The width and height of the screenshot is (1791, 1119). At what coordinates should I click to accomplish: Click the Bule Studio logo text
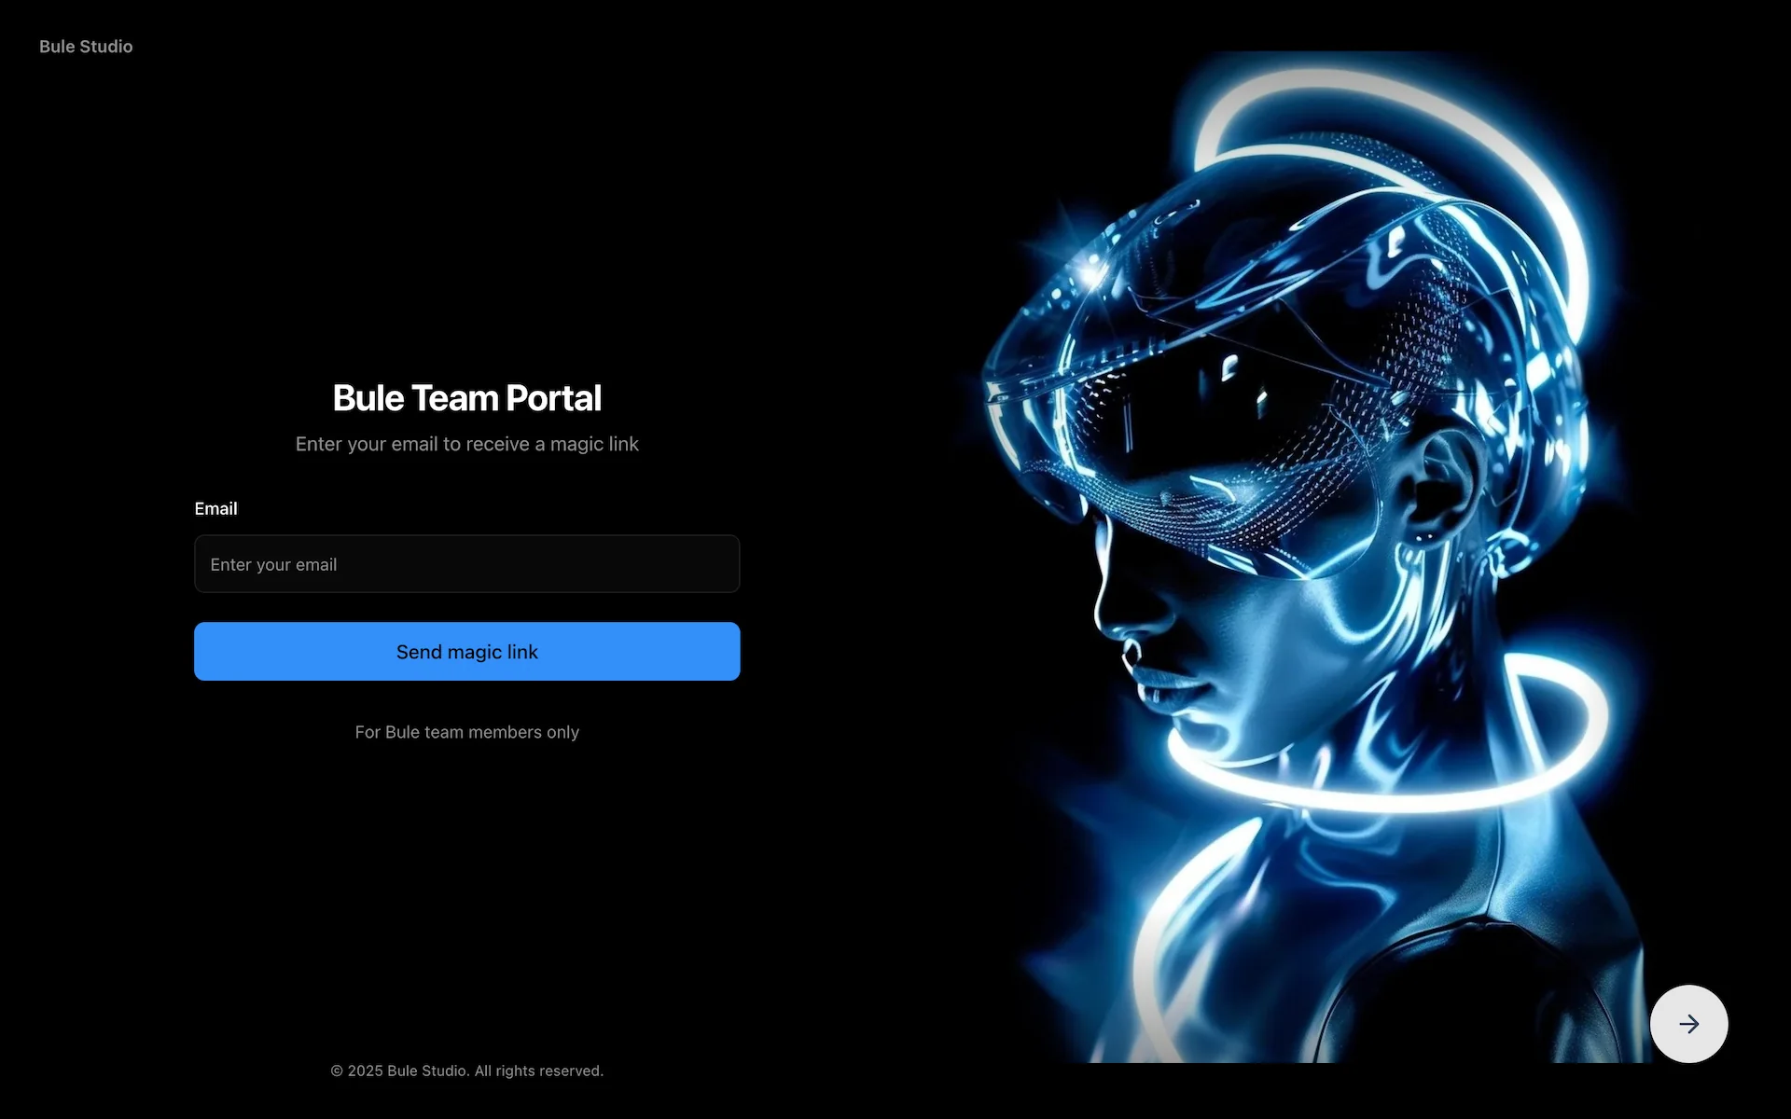(x=86, y=47)
